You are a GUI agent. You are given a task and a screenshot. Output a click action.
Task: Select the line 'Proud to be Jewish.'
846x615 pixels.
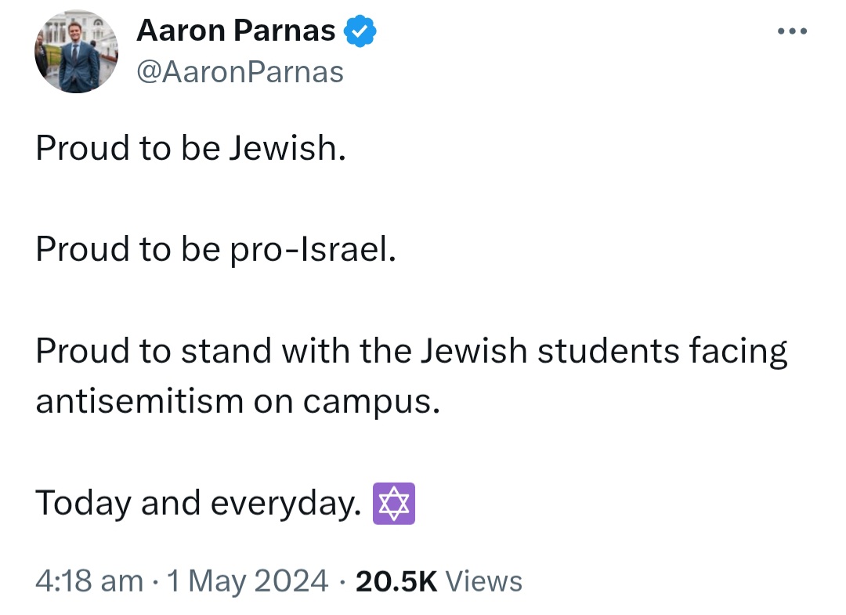[x=191, y=147]
